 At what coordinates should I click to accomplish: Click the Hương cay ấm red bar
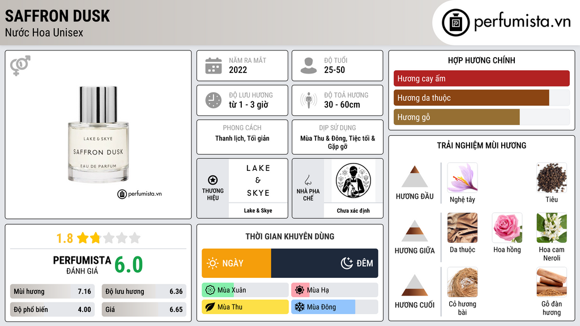click(481, 78)
